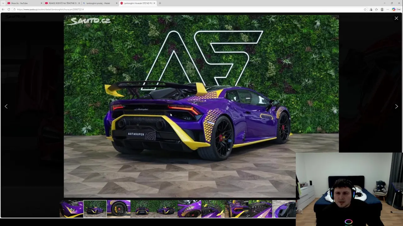
Task: Open a new browser tab
Action: click(x=160, y=3)
